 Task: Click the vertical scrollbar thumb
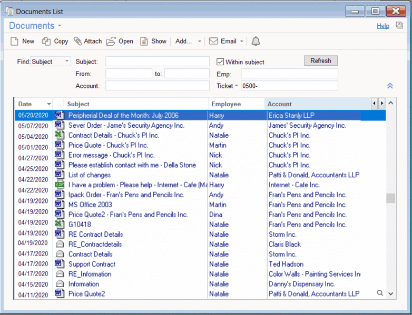(390, 198)
